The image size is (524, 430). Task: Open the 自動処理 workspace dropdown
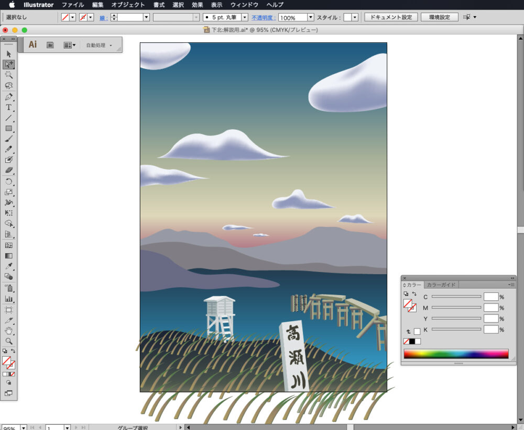point(99,46)
